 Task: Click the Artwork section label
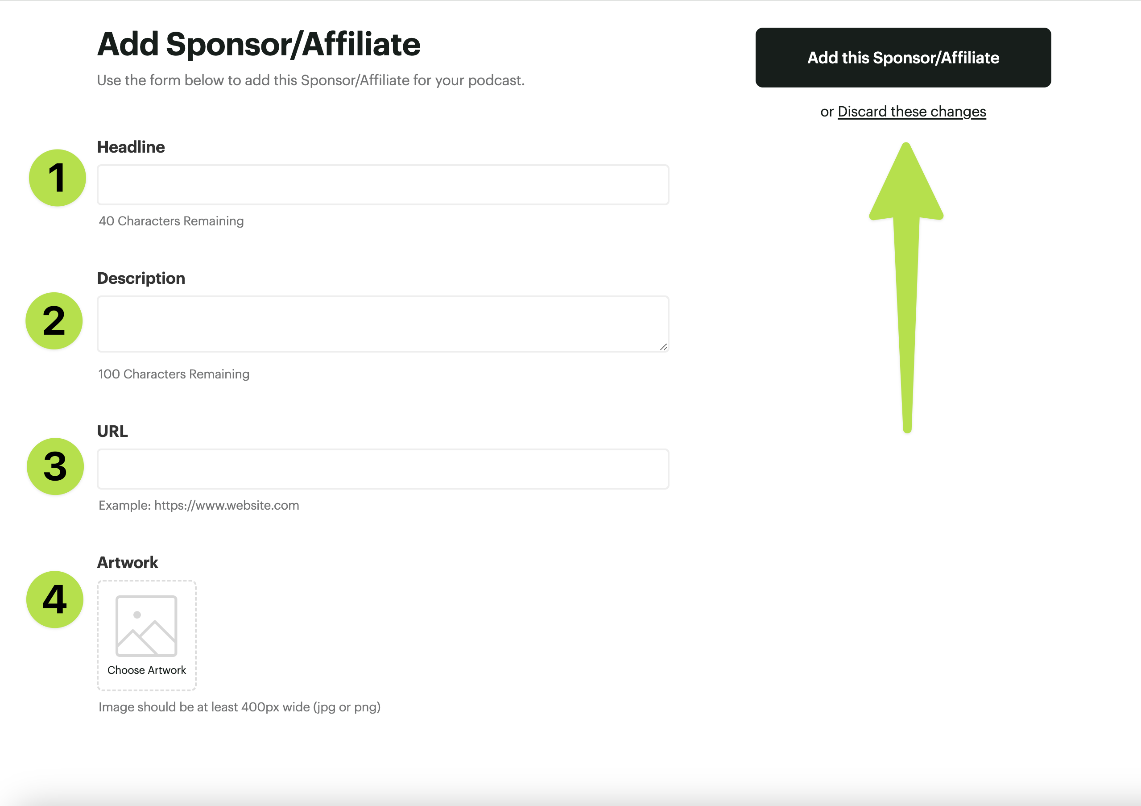(128, 562)
